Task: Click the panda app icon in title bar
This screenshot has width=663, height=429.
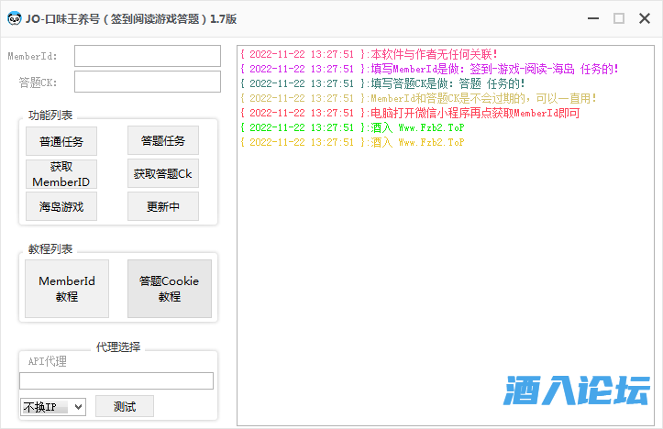Action: click(14, 17)
